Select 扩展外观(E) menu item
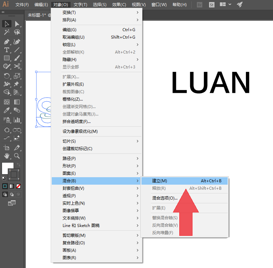Viewport: 273px width, 268px height. point(97,84)
